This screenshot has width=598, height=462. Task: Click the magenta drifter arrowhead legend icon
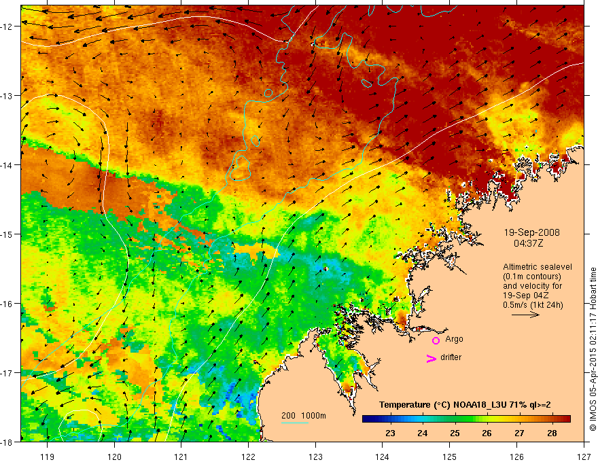click(431, 358)
